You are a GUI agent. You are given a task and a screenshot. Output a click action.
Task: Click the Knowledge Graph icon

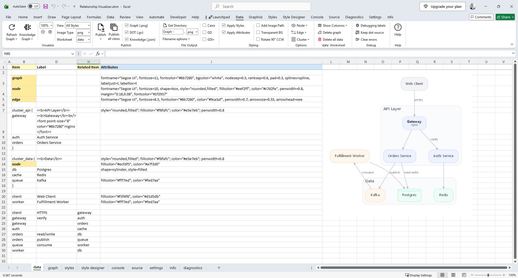tap(27, 27)
